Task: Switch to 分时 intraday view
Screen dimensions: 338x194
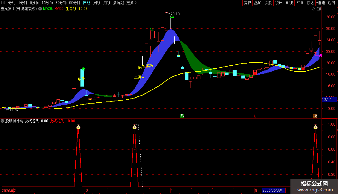Action: (12, 3)
